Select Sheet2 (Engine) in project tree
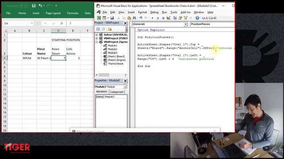This screenshot has height=159, width=284. click(117, 60)
